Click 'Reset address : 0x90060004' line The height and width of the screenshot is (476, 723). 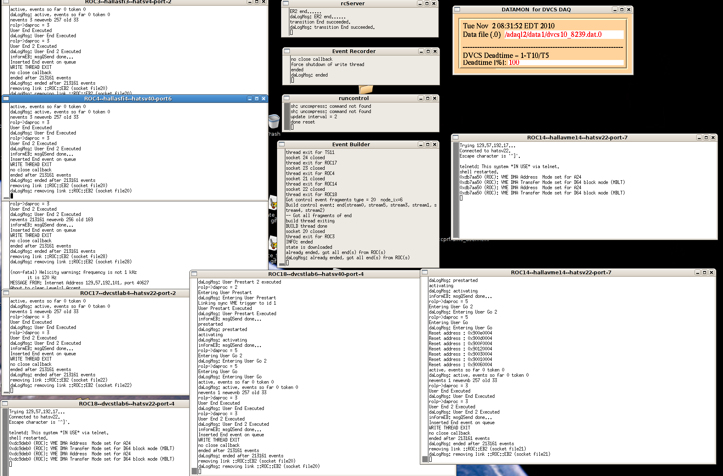pyautogui.click(x=460, y=365)
